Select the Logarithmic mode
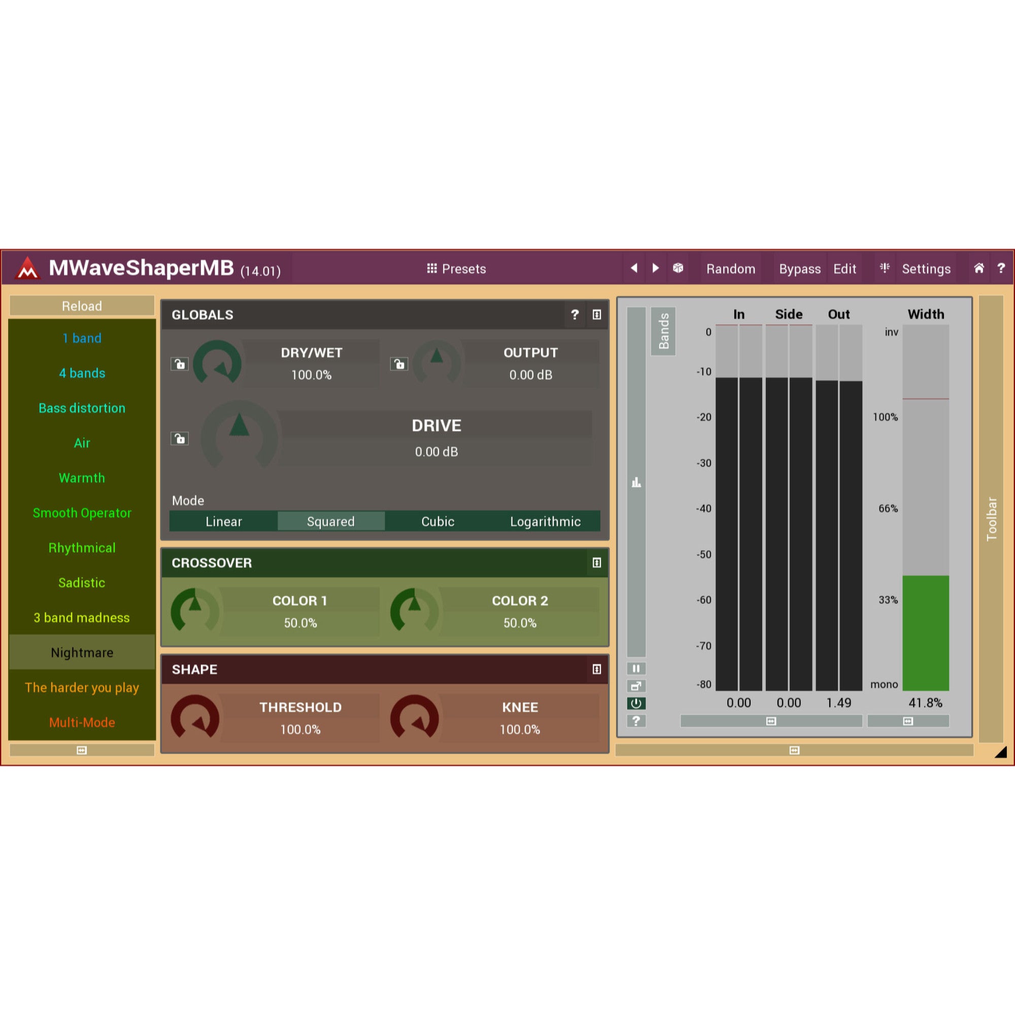The image size is (1015, 1015). click(x=546, y=521)
